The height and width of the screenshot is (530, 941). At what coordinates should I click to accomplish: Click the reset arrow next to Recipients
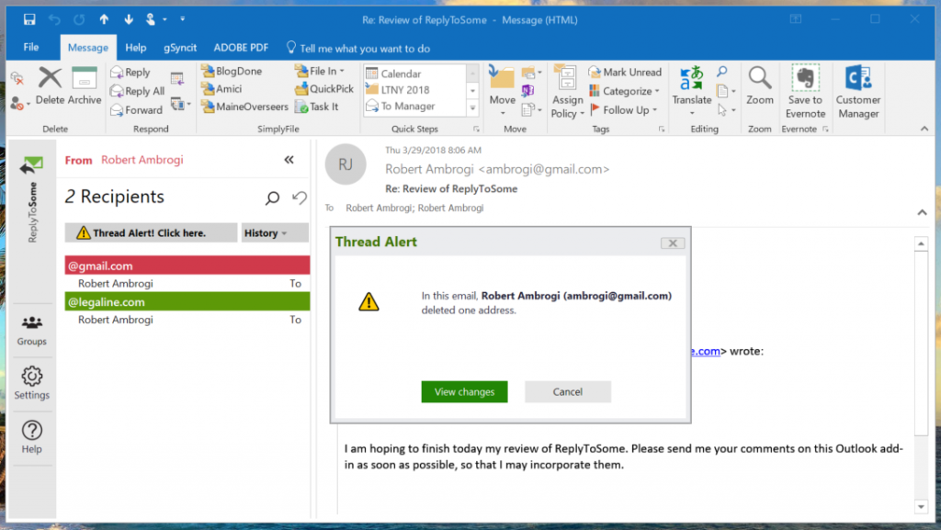(x=299, y=197)
